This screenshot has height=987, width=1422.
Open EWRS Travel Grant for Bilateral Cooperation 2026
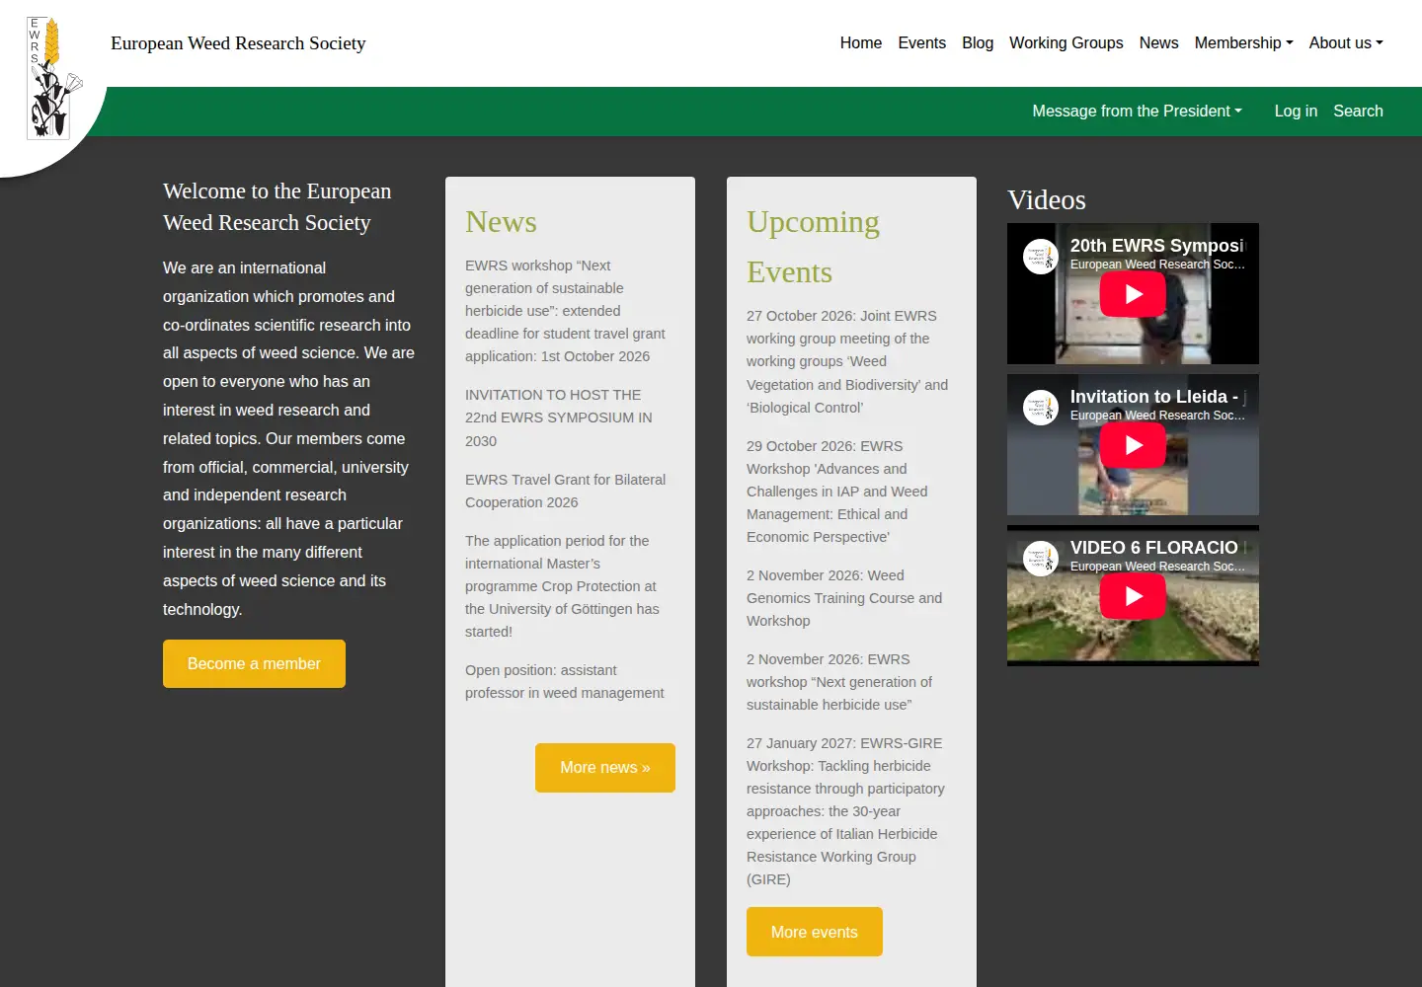(x=565, y=491)
